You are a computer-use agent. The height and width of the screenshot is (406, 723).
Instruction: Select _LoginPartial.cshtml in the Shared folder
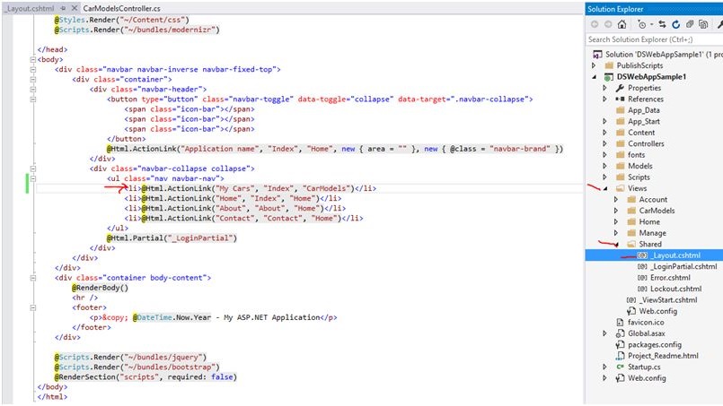[683, 266]
